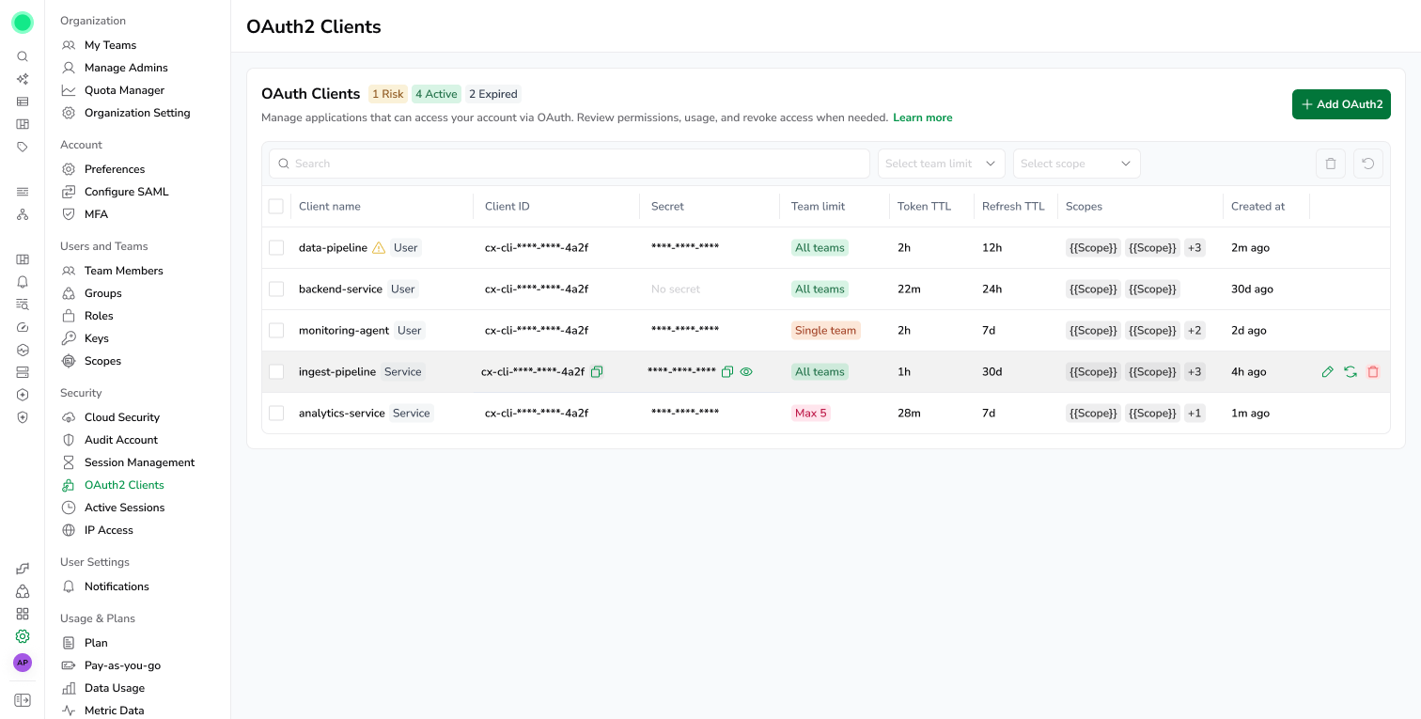Click the warning triangle next to data-pipeline
The width and height of the screenshot is (1421, 719).
coord(379,248)
